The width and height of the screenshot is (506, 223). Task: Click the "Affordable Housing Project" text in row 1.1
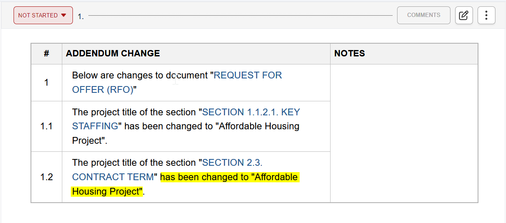point(186,133)
